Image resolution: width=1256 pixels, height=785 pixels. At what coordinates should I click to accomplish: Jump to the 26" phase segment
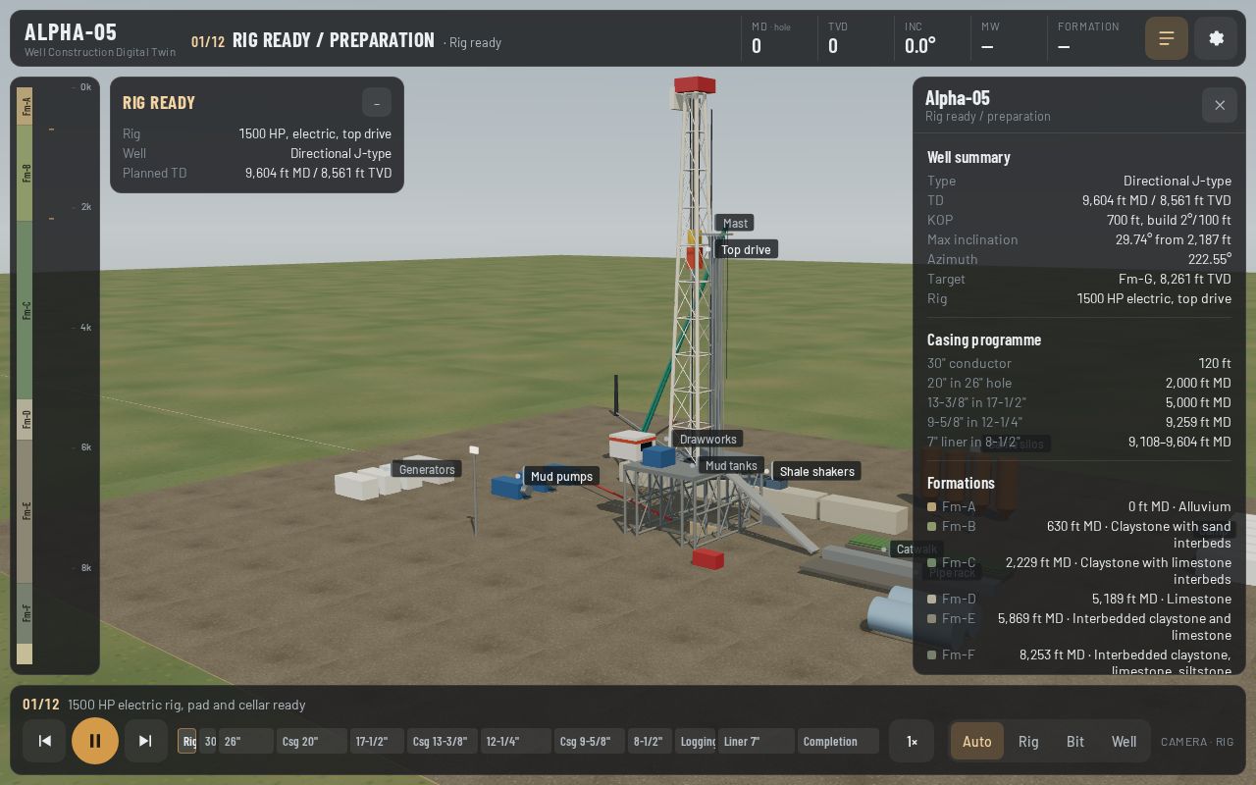pyautogui.click(x=245, y=741)
